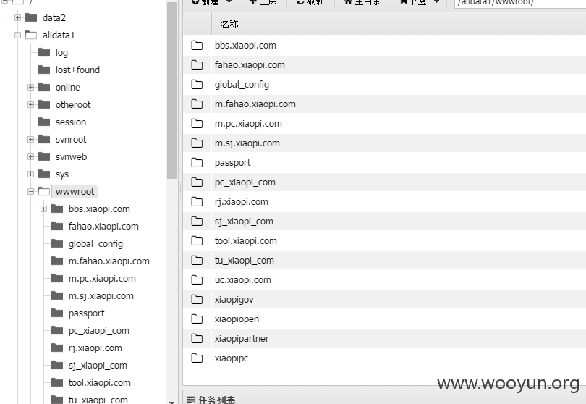Click the session folder icon in the tree

(44, 122)
